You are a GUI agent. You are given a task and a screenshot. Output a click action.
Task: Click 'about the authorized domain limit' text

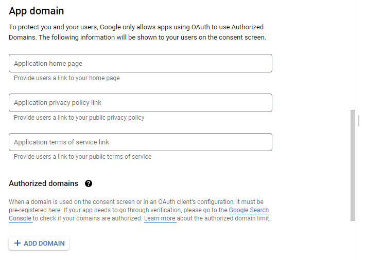coord(223,218)
